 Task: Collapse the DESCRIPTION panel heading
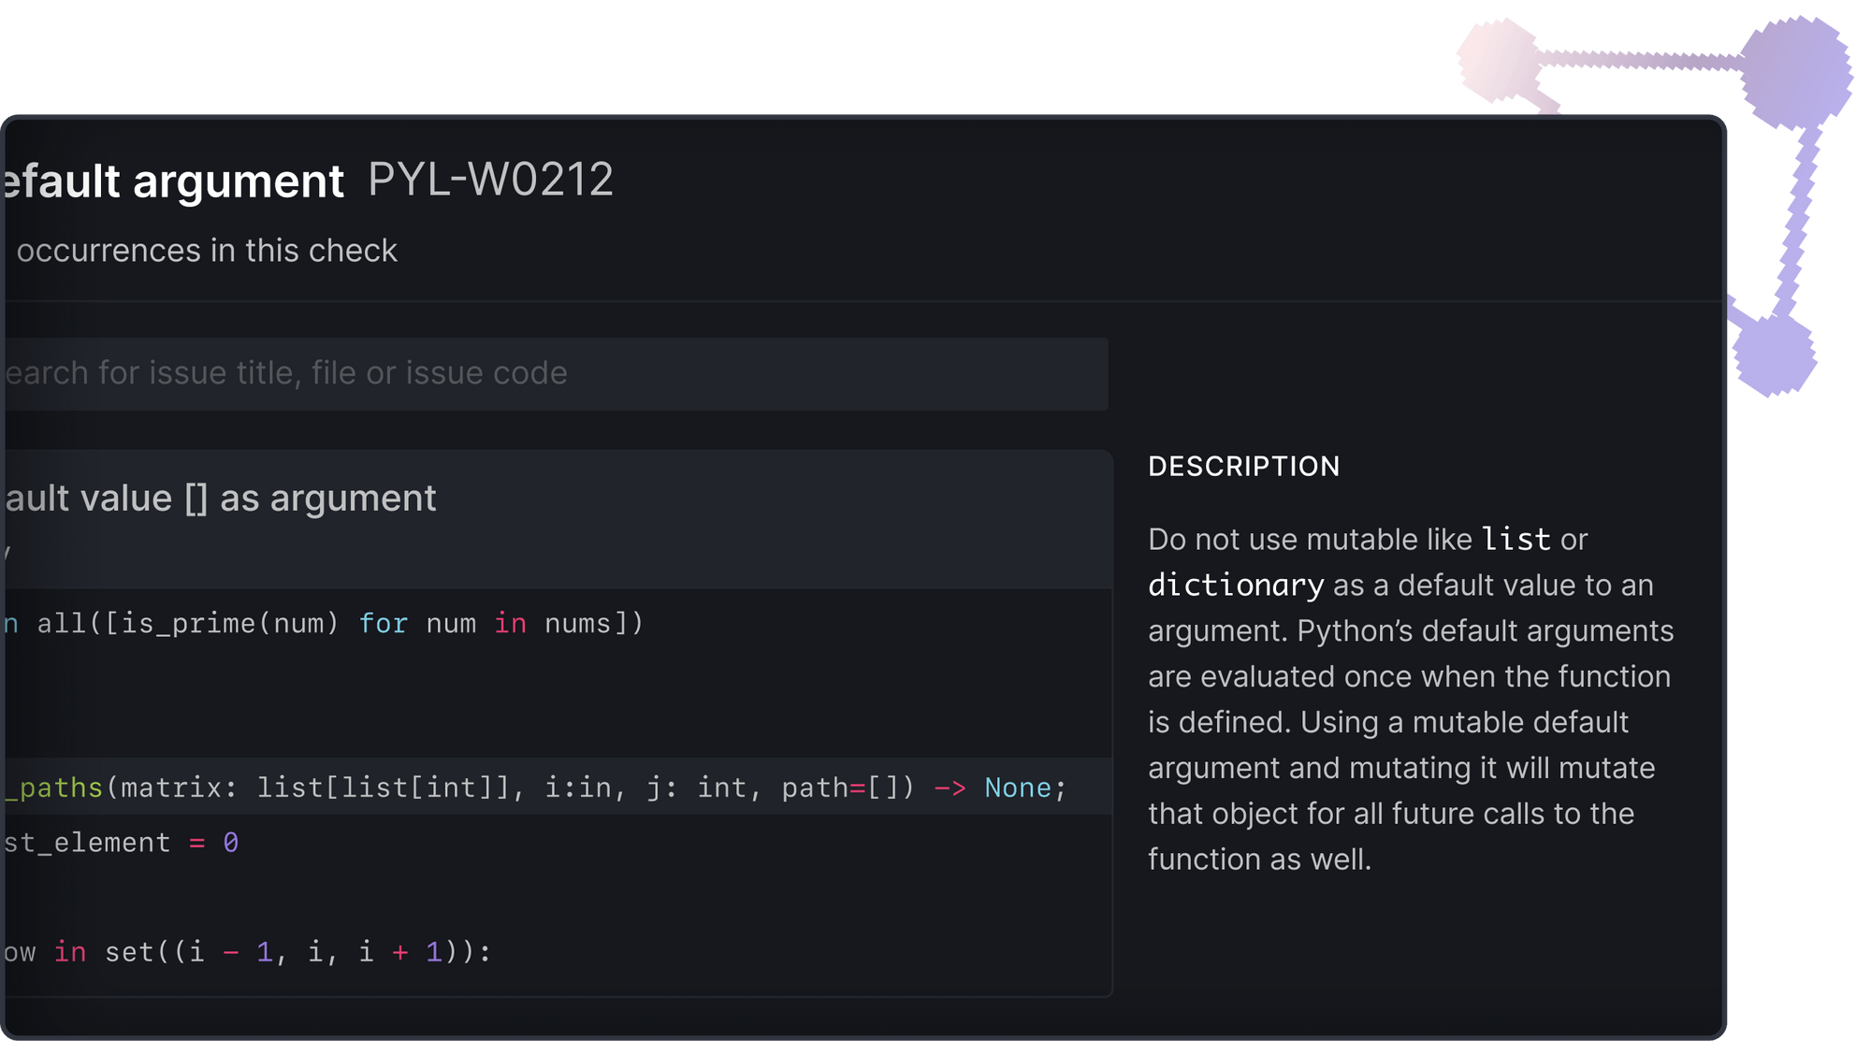(1244, 466)
